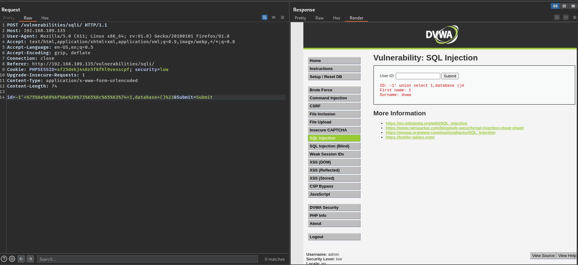Open XSS (Reflected) menu item

[x=334, y=170]
